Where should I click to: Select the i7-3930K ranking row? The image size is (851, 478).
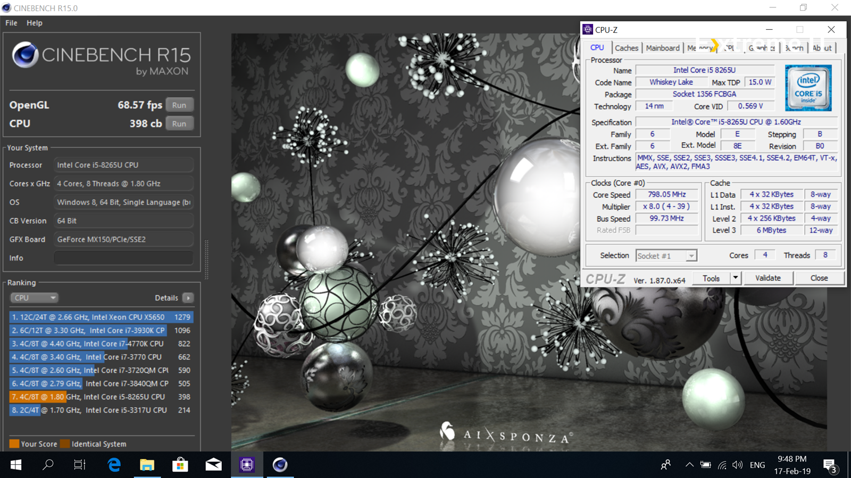point(101,330)
